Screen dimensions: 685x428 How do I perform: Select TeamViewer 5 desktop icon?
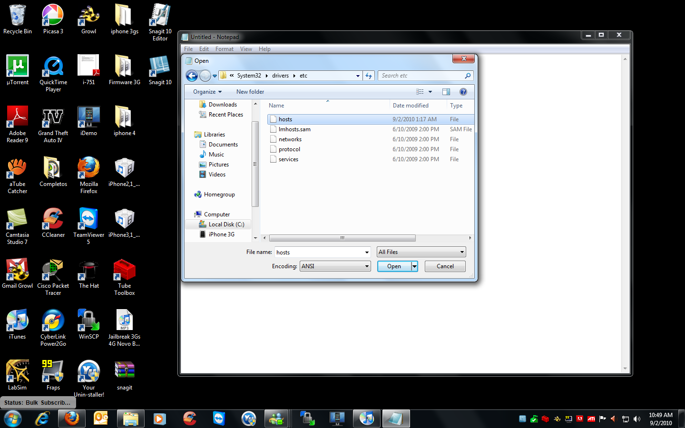coord(88,226)
